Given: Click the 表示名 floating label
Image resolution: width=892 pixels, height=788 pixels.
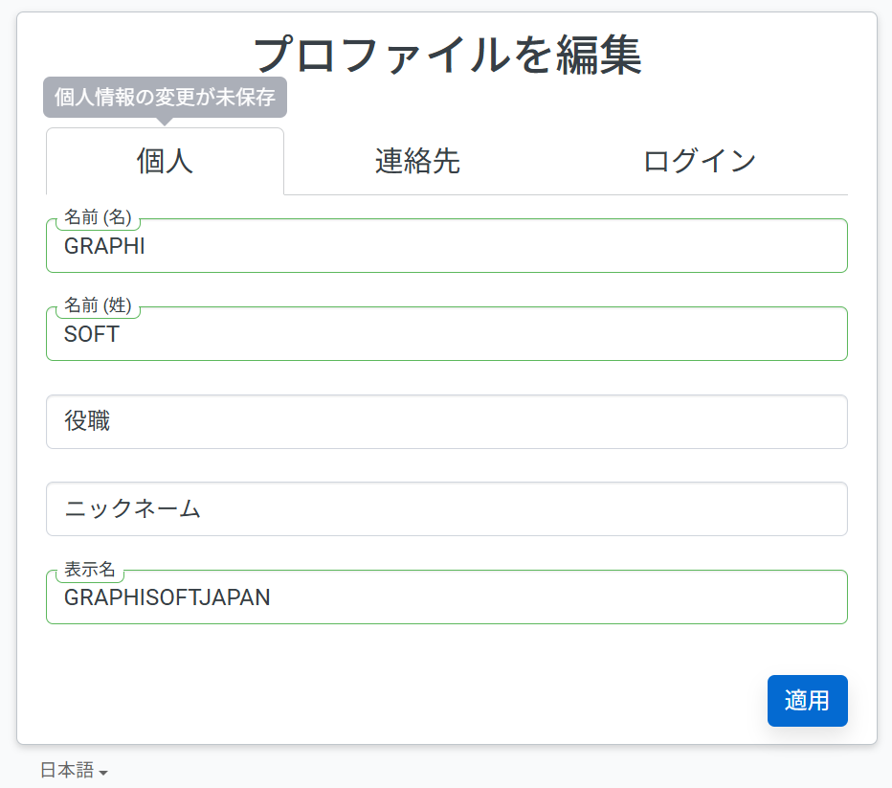Looking at the screenshot, I should pyautogui.click(x=89, y=569).
